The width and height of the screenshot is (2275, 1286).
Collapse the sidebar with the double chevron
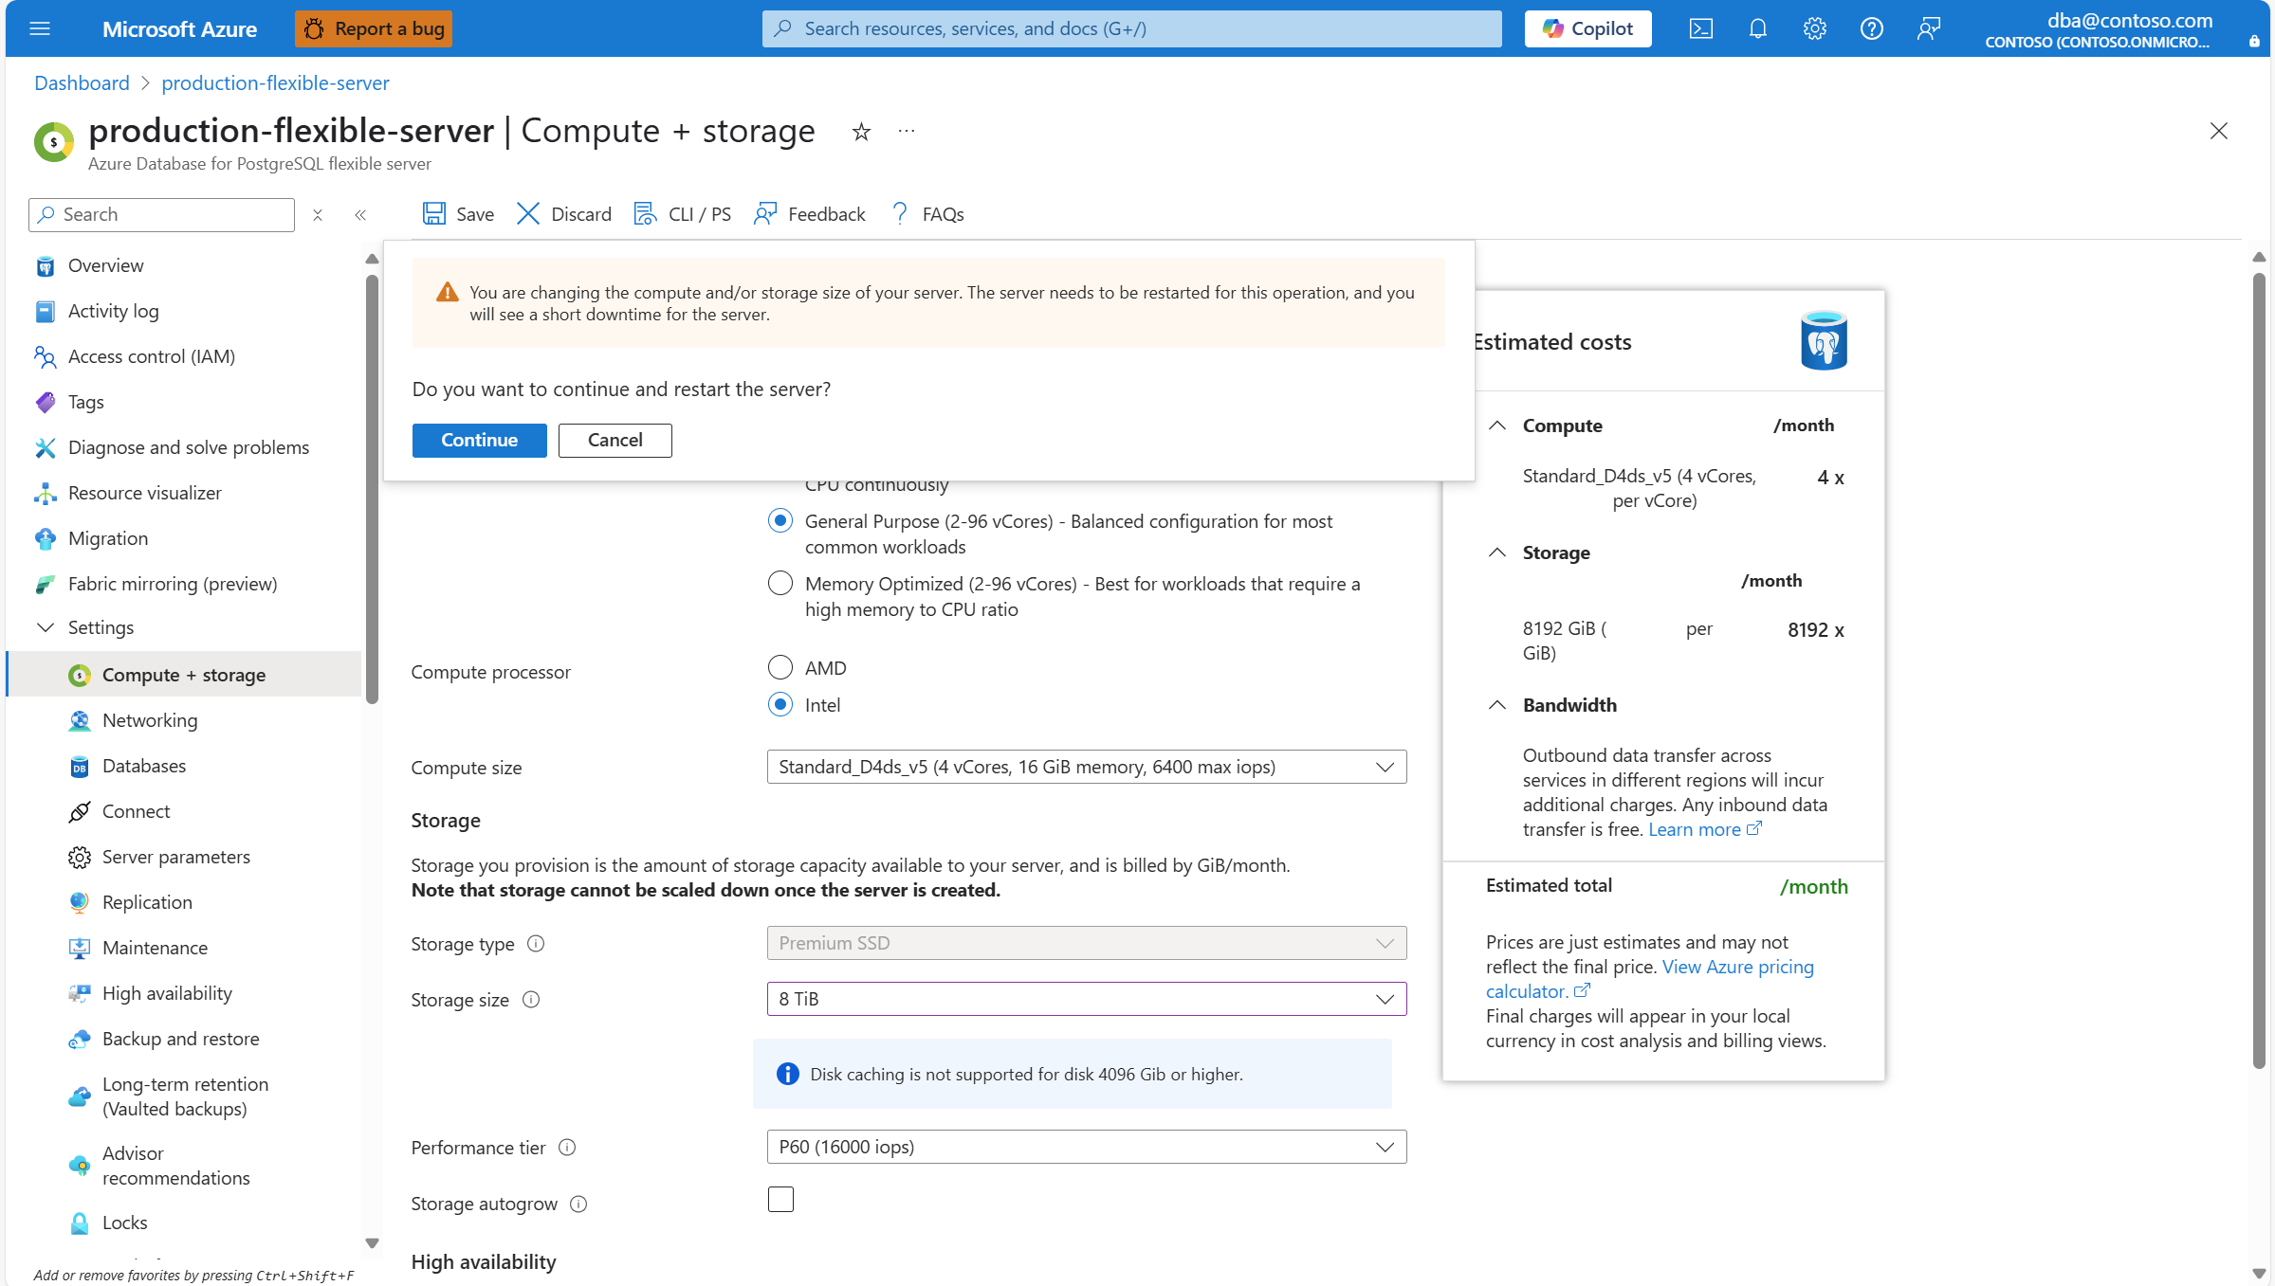pyautogui.click(x=360, y=215)
